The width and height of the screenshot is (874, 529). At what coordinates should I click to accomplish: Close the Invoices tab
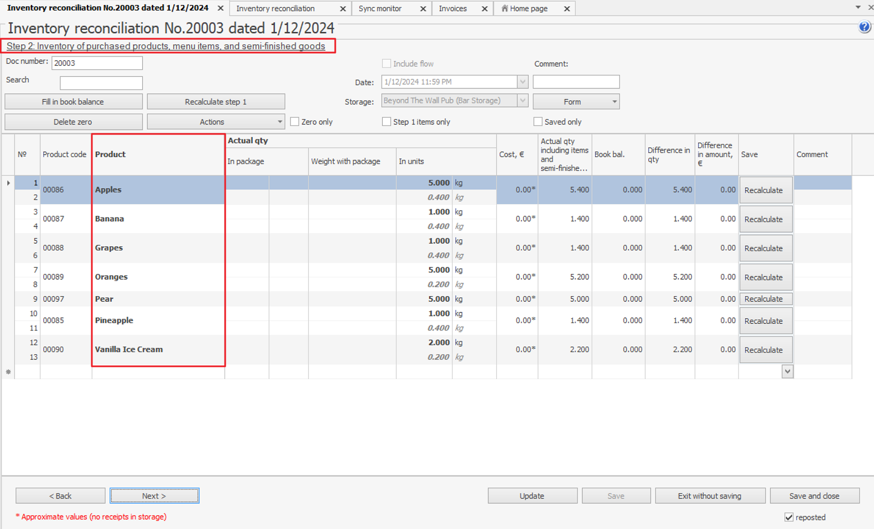tap(485, 9)
